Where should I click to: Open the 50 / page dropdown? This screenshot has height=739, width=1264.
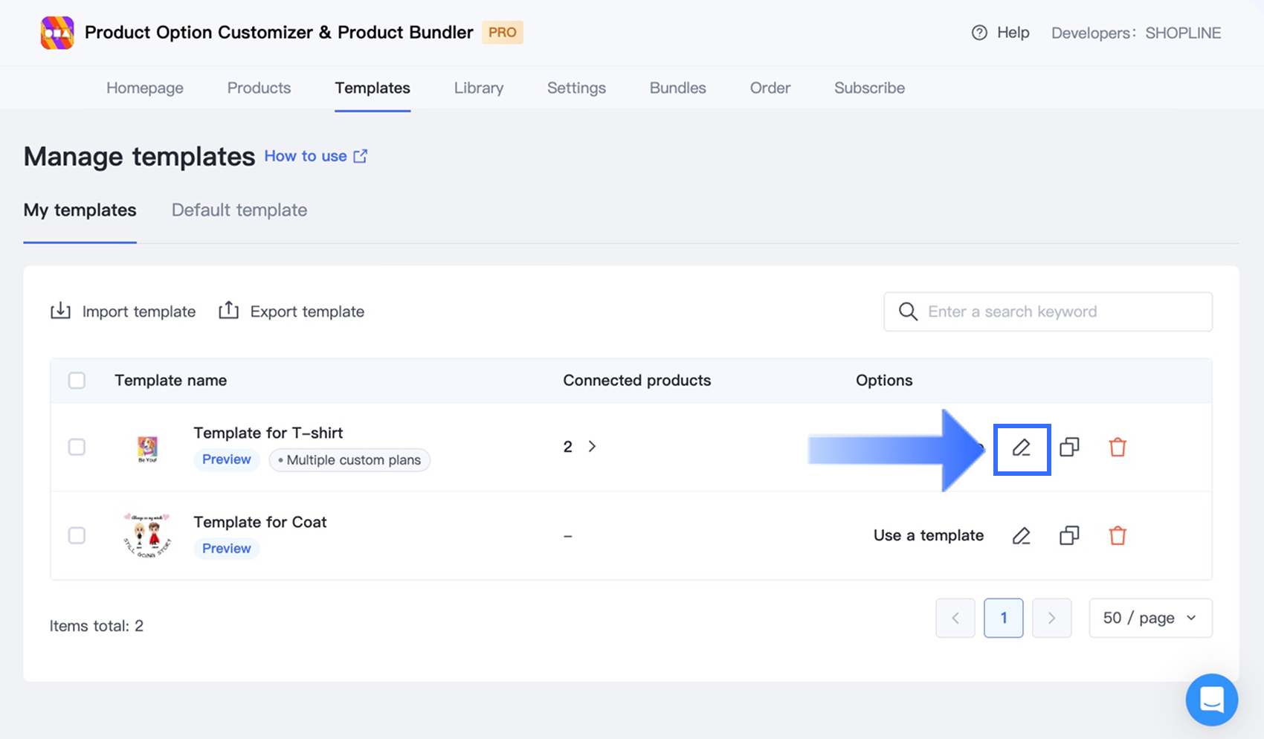pyautogui.click(x=1150, y=618)
